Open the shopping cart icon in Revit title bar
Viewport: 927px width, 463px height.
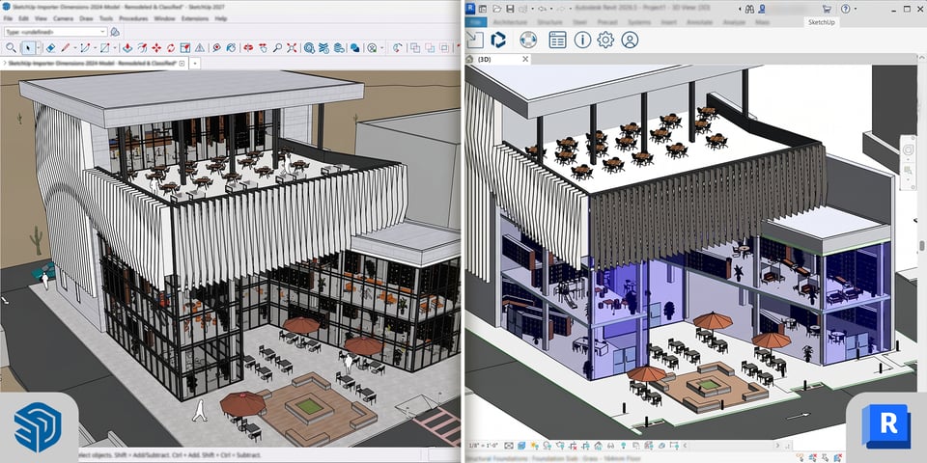828,9
